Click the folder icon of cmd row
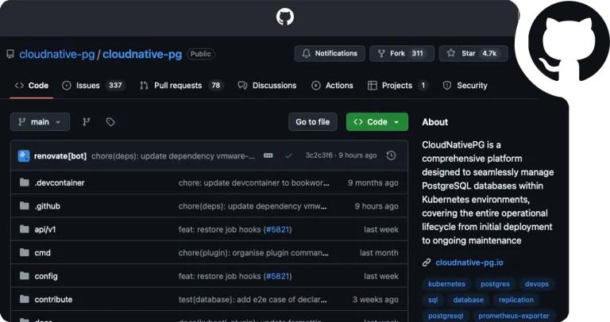Image resolution: width=610 pixels, height=322 pixels. [25, 252]
